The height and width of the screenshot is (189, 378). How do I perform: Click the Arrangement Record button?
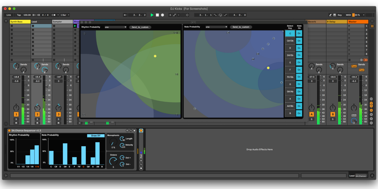(x=163, y=15)
